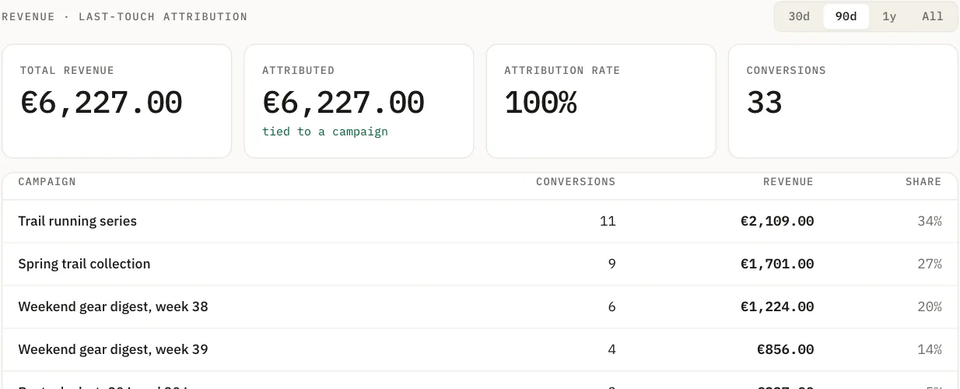Click conversions count 11
The height and width of the screenshot is (389, 960).
point(608,221)
